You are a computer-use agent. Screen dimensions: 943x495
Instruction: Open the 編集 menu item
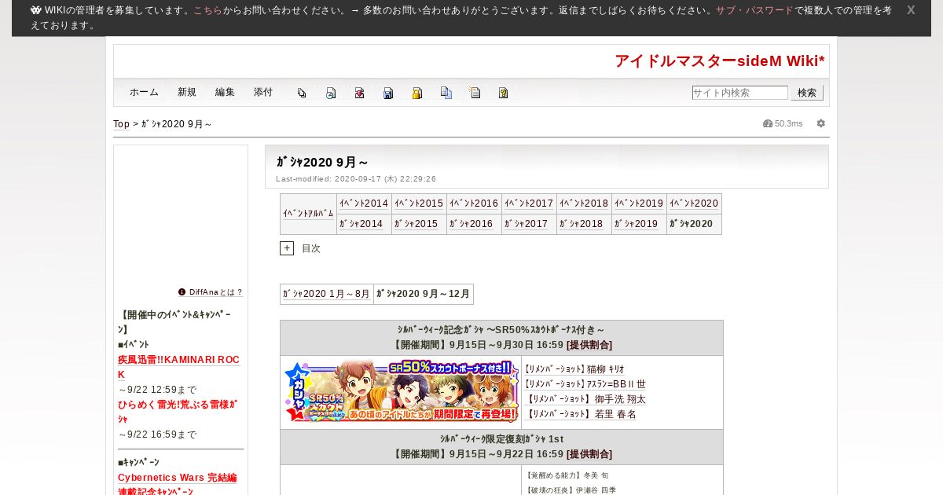pyautogui.click(x=225, y=92)
